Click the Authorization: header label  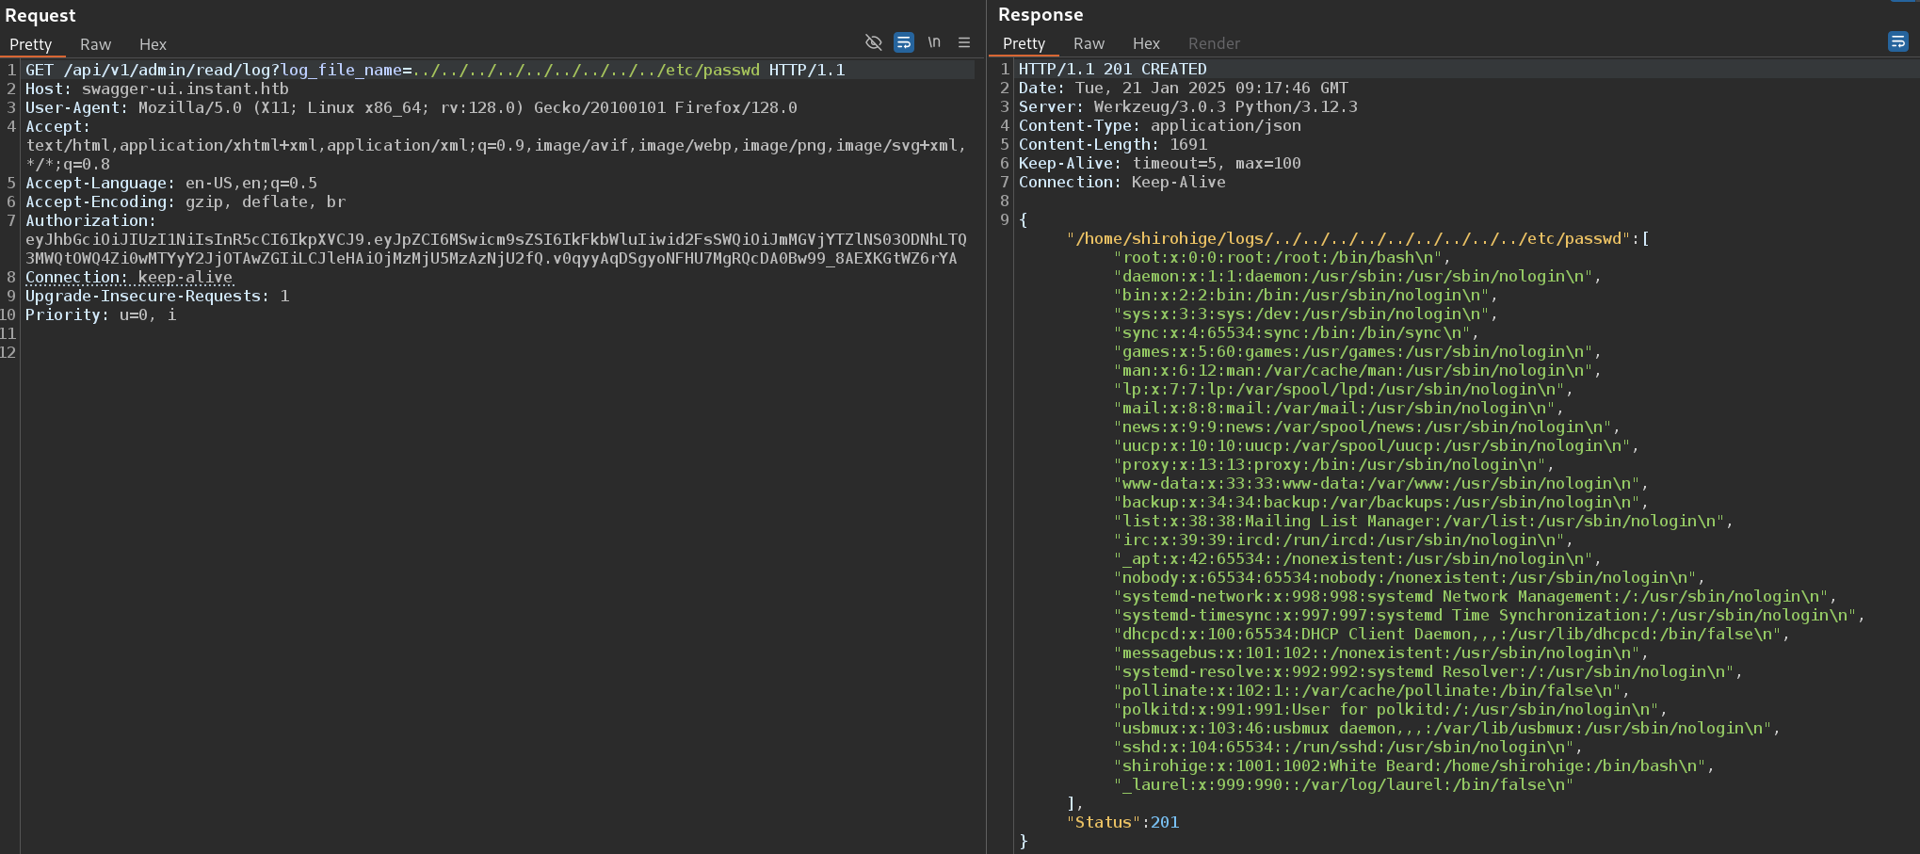pyautogui.click(x=90, y=220)
